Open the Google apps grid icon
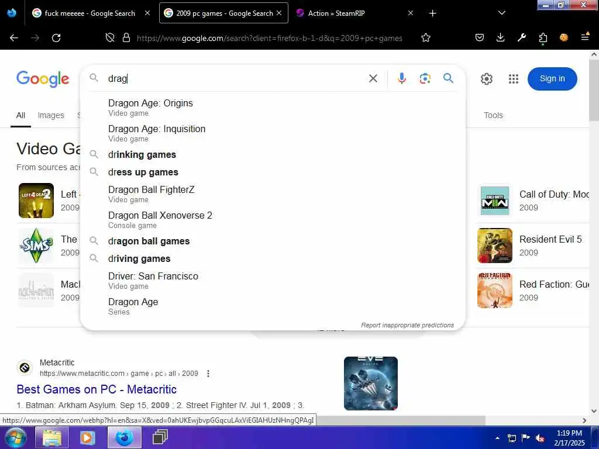599x449 pixels. click(x=514, y=79)
